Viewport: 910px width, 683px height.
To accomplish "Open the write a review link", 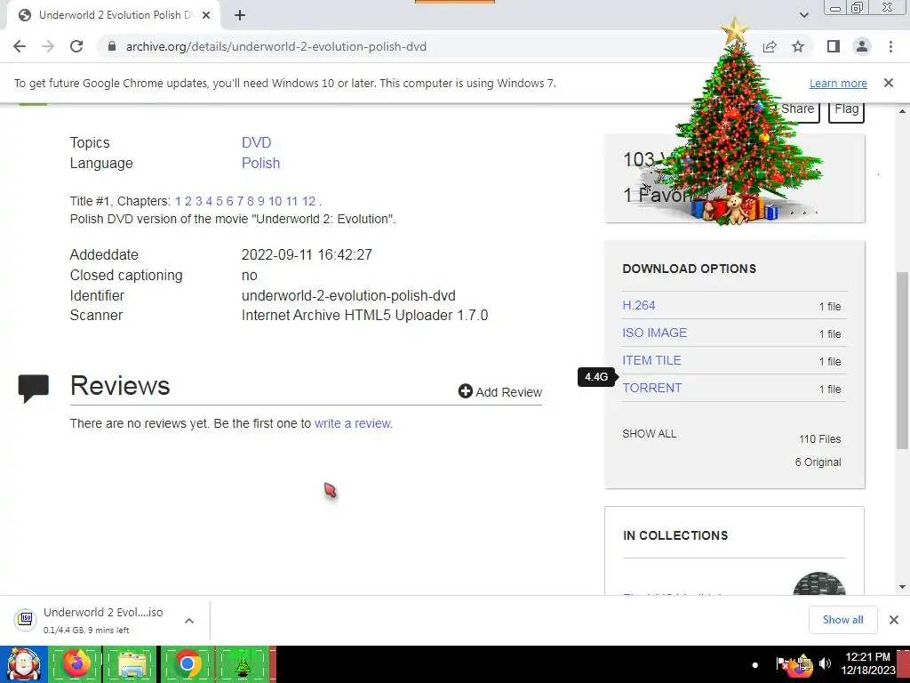I will [x=353, y=423].
